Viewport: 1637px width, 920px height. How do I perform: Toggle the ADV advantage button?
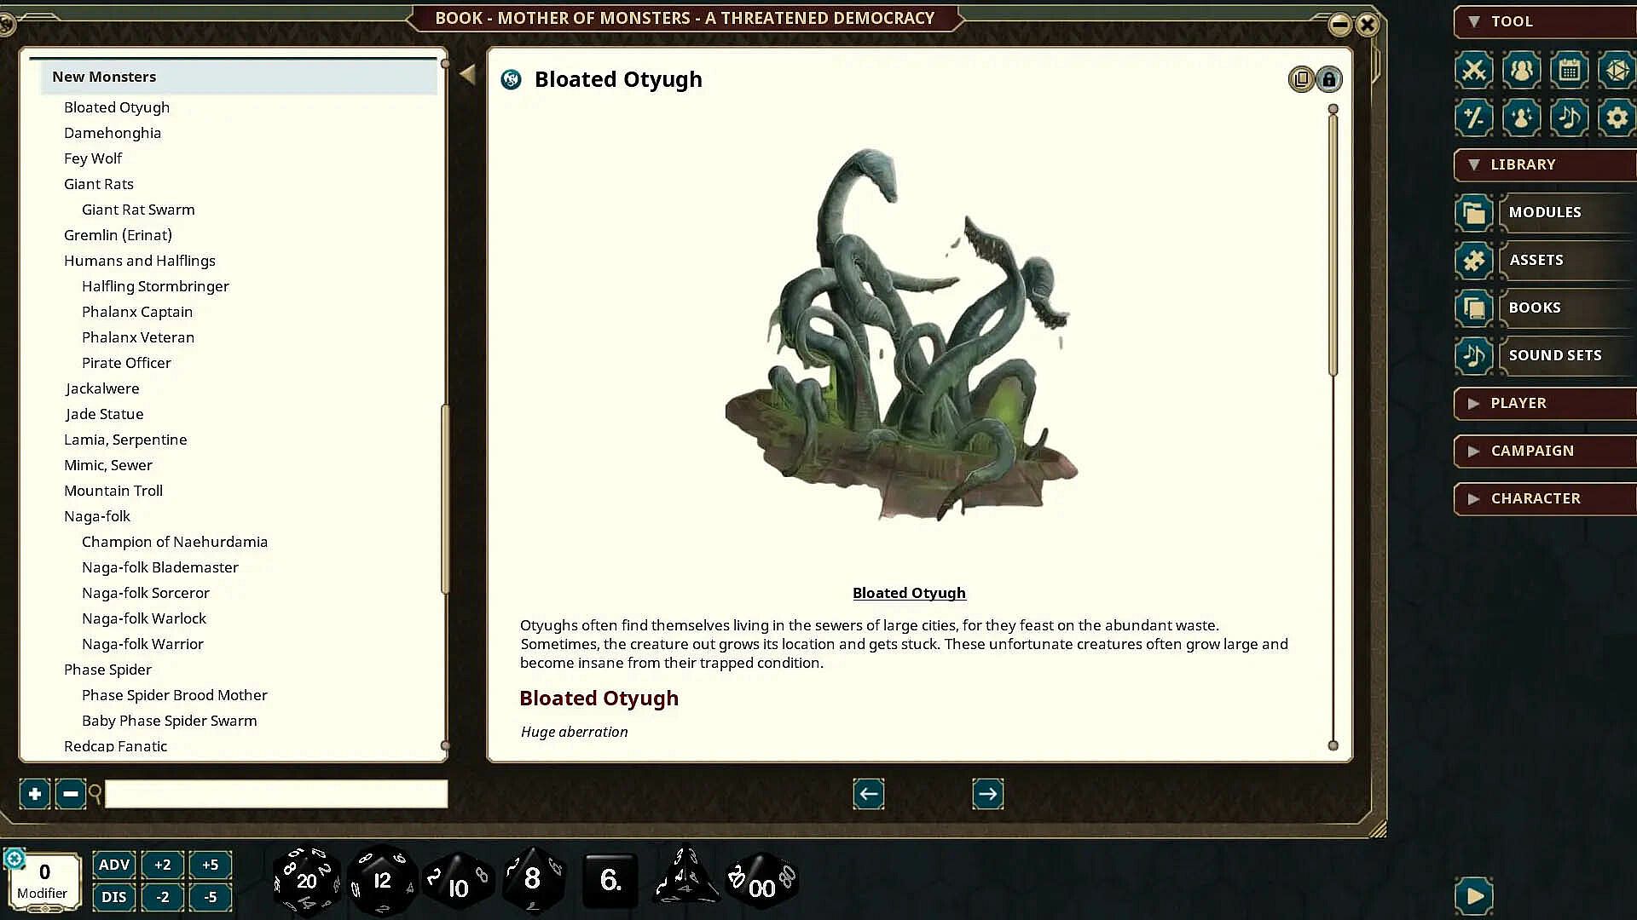(x=113, y=865)
